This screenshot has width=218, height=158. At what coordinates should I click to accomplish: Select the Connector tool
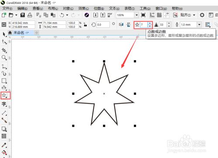[x=4, y=120]
